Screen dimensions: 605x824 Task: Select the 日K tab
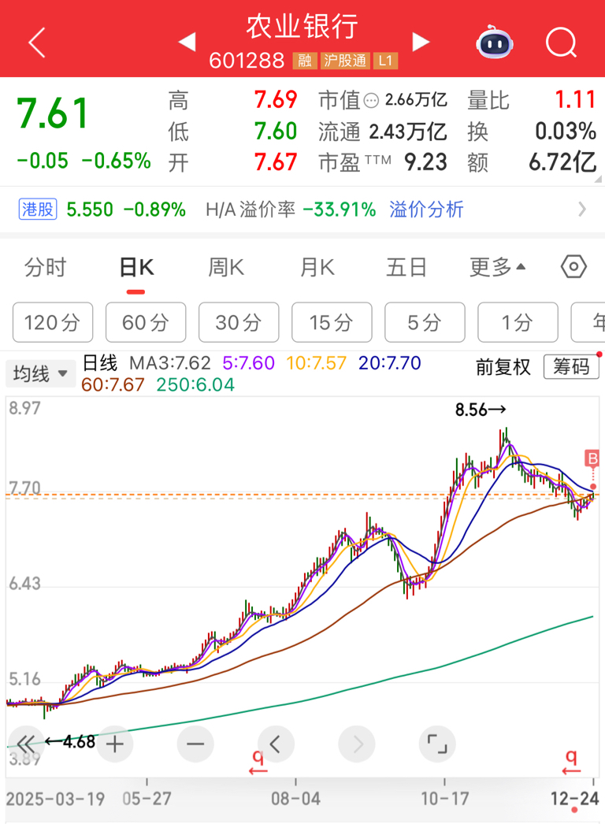136,267
